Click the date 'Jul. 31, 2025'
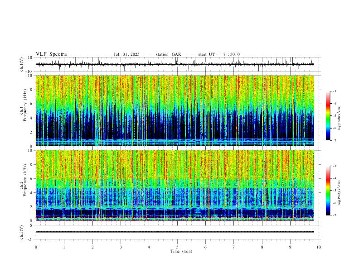Screen dimensions: 359x277 [126, 54]
